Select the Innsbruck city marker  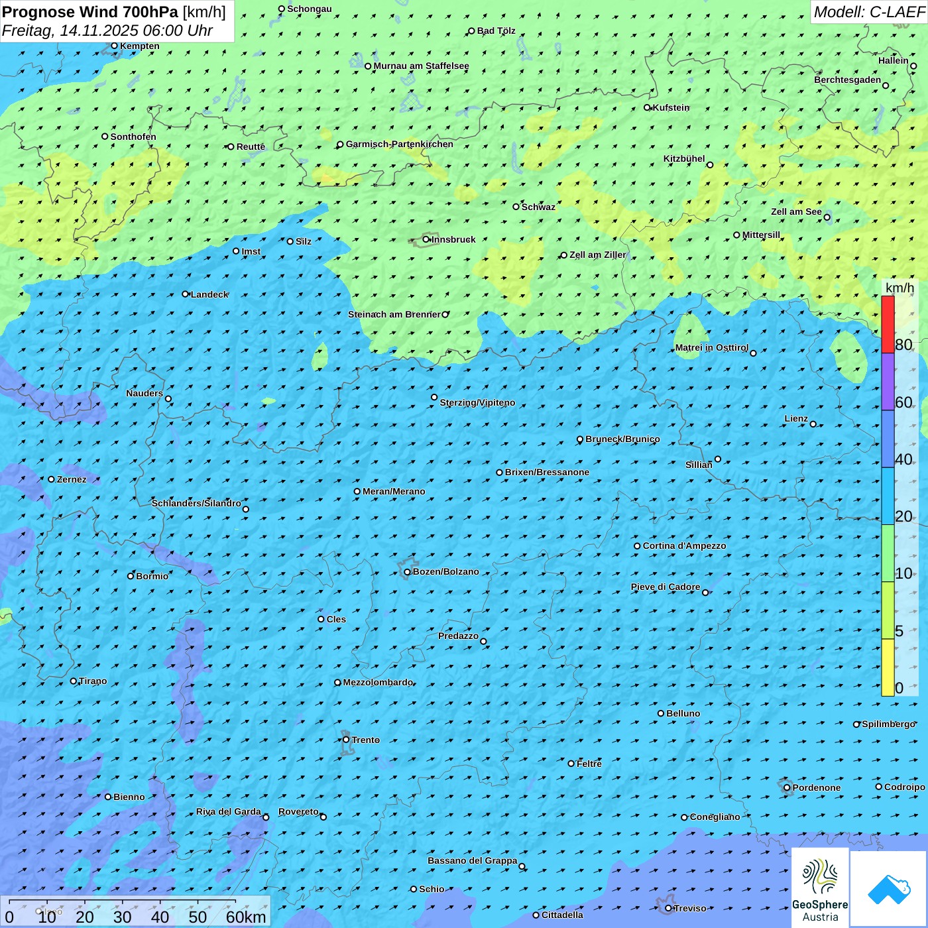pos(426,239)
